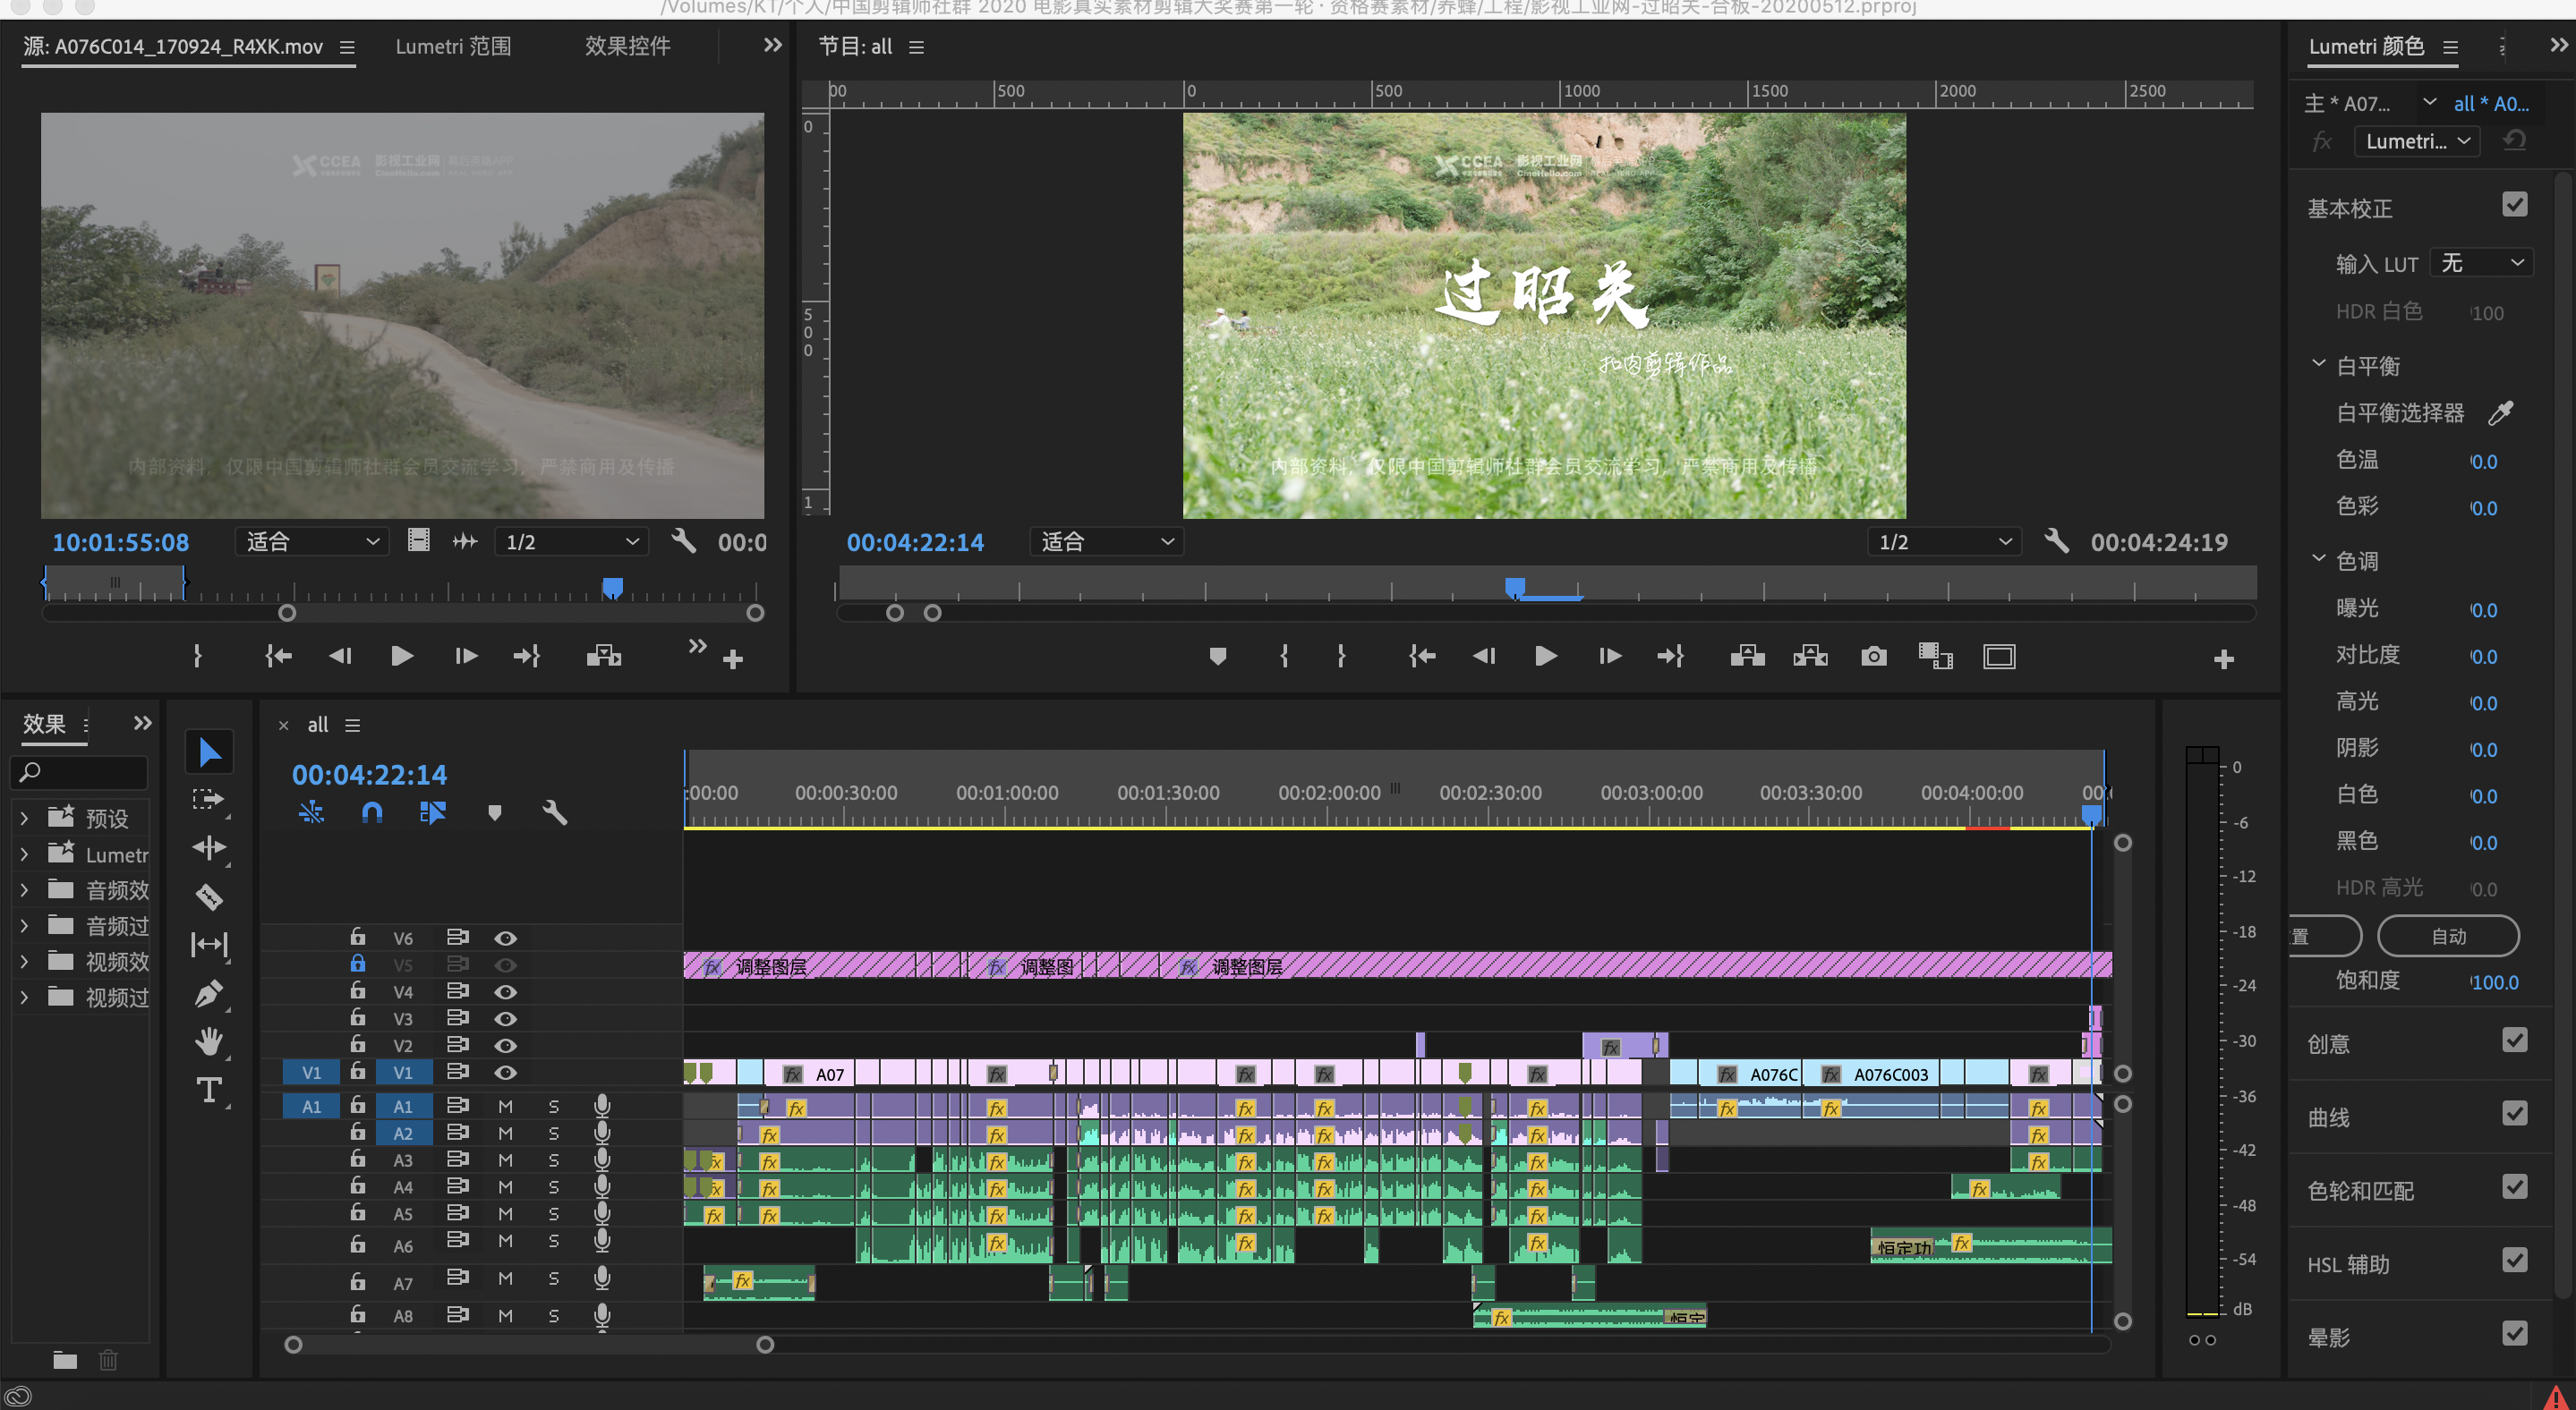Click the 自动 button
This screenshot has height=1410, width=2576.
2448,937
